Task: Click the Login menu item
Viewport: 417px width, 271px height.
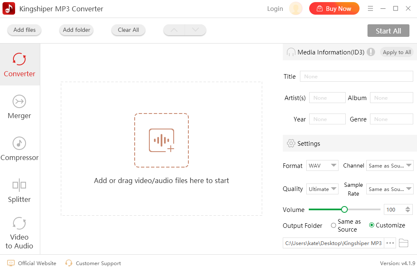Action: coord(275,8)
